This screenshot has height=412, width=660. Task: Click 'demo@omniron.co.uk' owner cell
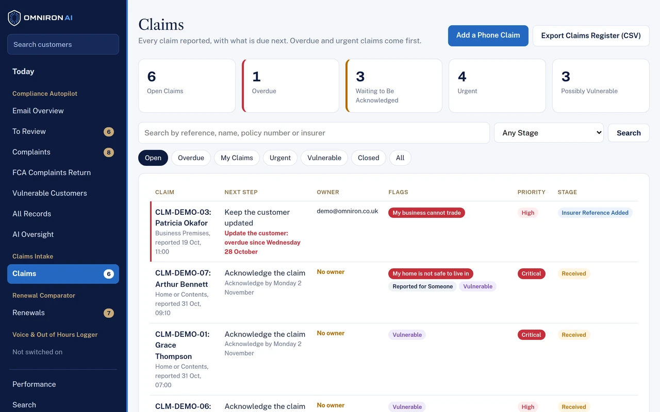(x=348, y=211)
